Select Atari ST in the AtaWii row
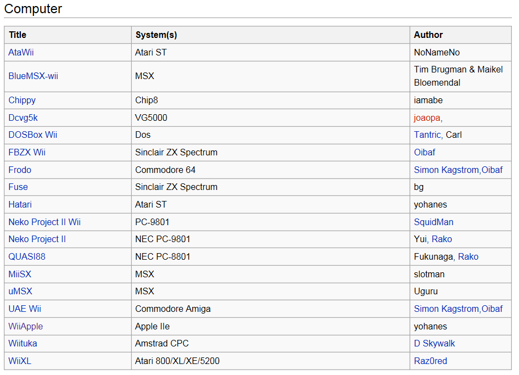Image resolution: width=519 pixels, height=375 pixels. 150,52
